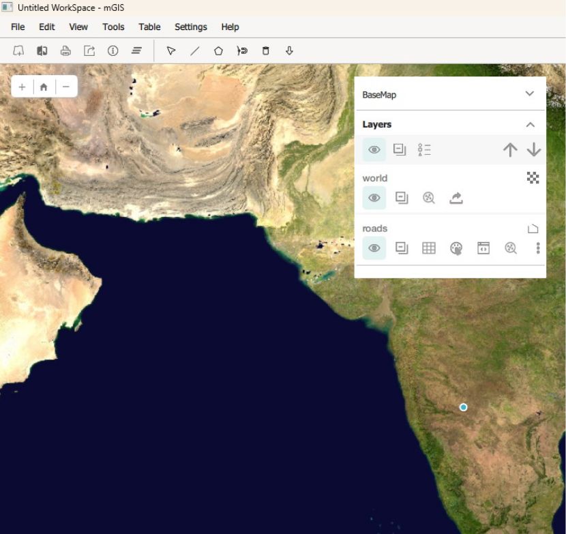Open the info (i) tool

pyautogui.click(x=113, y=51)
